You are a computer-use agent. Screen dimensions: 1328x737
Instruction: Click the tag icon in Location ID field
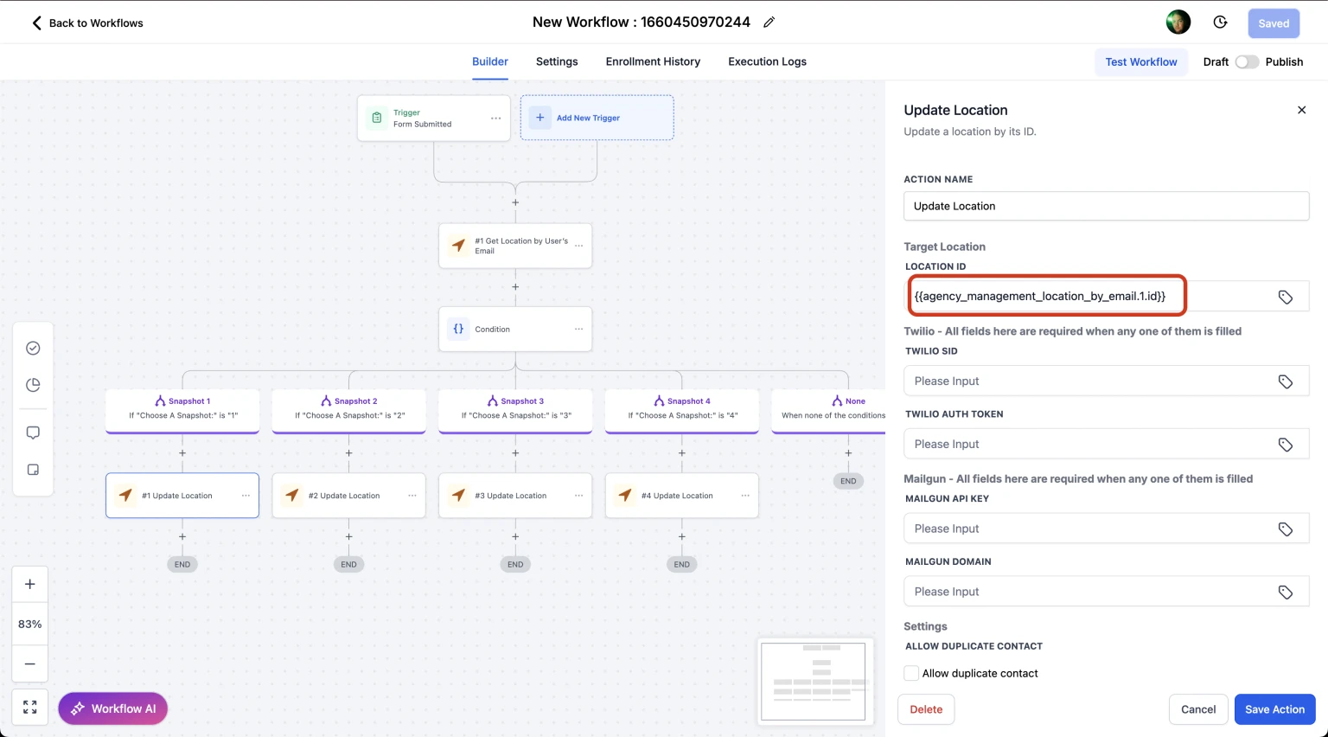click(x=1285, y=297)
